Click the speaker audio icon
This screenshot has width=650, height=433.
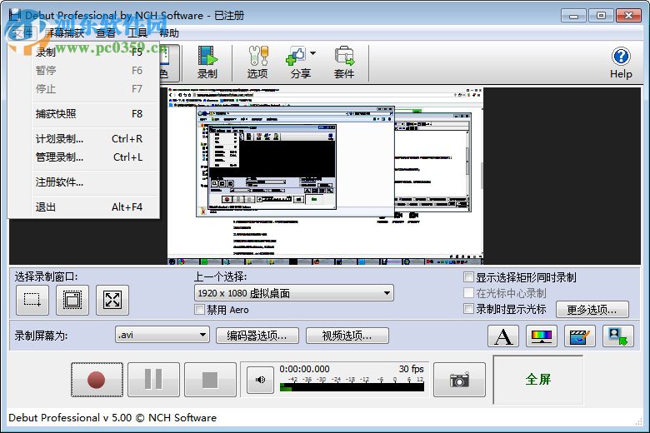[x=260, y=380]
